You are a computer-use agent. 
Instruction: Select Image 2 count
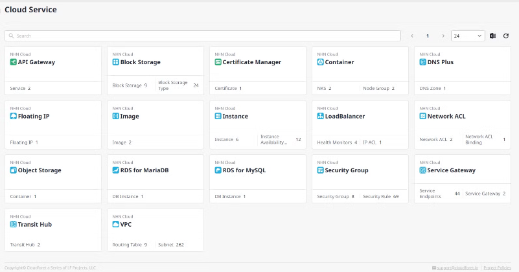tap(122, 142)
